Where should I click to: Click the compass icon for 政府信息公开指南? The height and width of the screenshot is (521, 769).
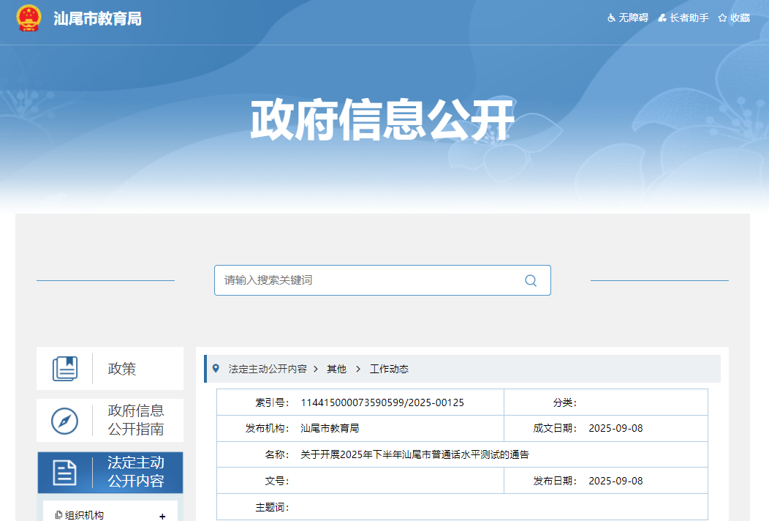(x=65, y=421)
